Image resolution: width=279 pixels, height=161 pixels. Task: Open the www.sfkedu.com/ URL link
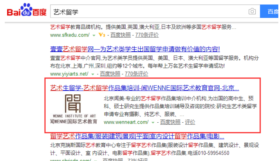(70, 35)
